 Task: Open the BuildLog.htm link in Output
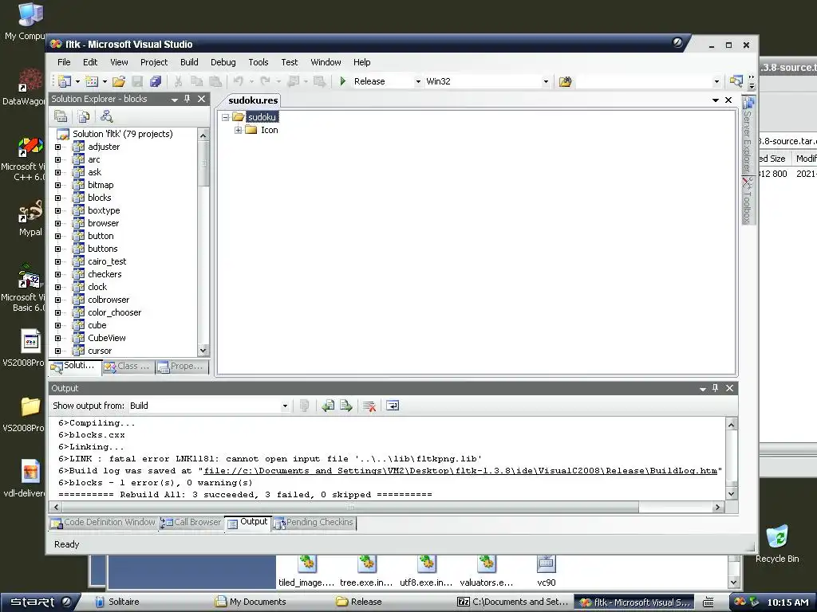coord(460,470)
